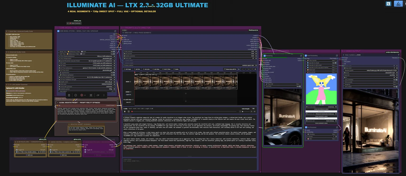Click the Add IC Video button

[166, 69]
